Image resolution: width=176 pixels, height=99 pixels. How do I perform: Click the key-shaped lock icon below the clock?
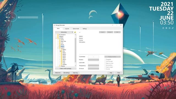pos(173,28)
